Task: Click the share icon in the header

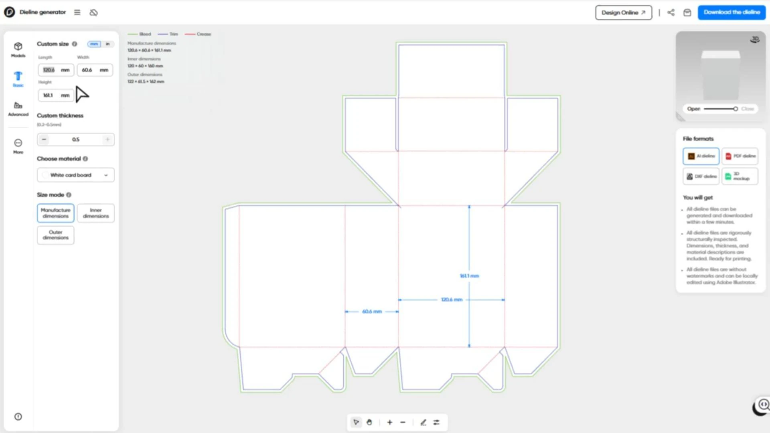Action: pos(671,12)
